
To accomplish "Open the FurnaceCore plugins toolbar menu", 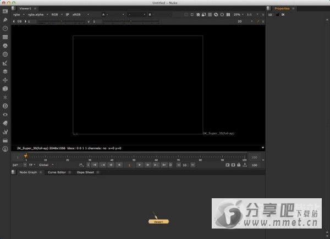I will (5, 149).
